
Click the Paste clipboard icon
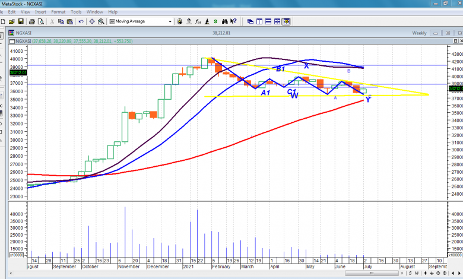coord(70,21)
